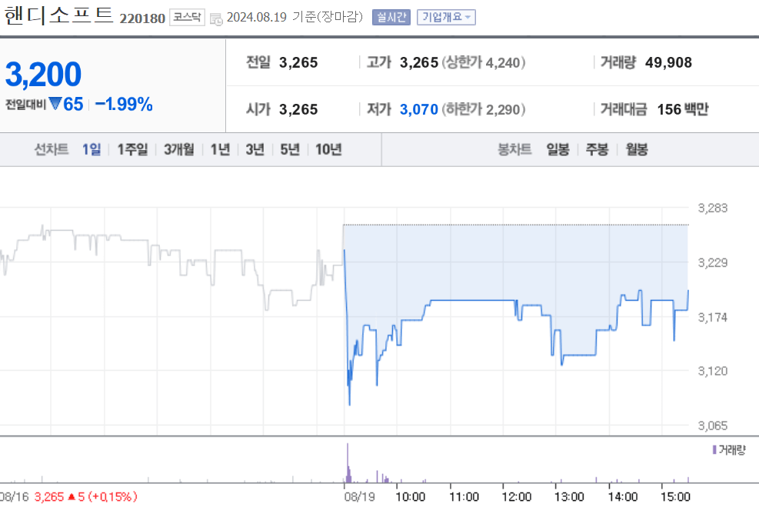759x527 pixels.
Task: Select the 3년 line chart tab
Action: coord(255,149)
